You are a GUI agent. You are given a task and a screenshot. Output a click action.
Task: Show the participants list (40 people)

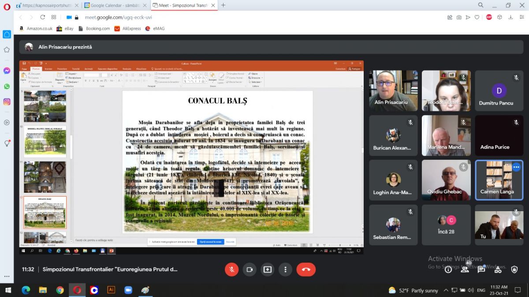point(465,269)
